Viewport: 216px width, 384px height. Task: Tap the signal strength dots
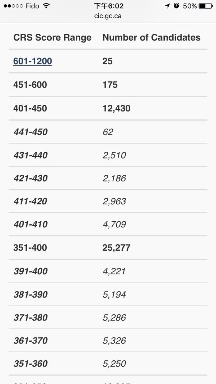[x=14, y=6]
